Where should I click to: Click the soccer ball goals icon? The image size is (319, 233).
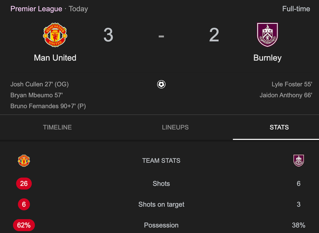pos(161,84)
